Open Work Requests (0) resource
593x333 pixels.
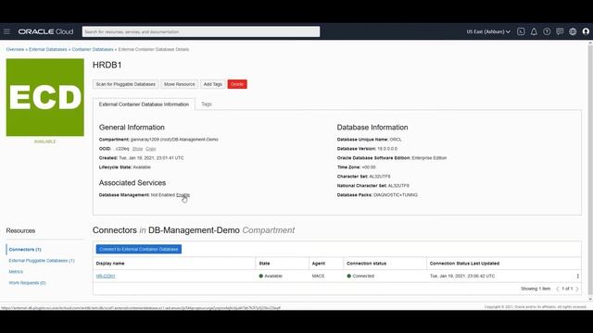pos(27,283)
